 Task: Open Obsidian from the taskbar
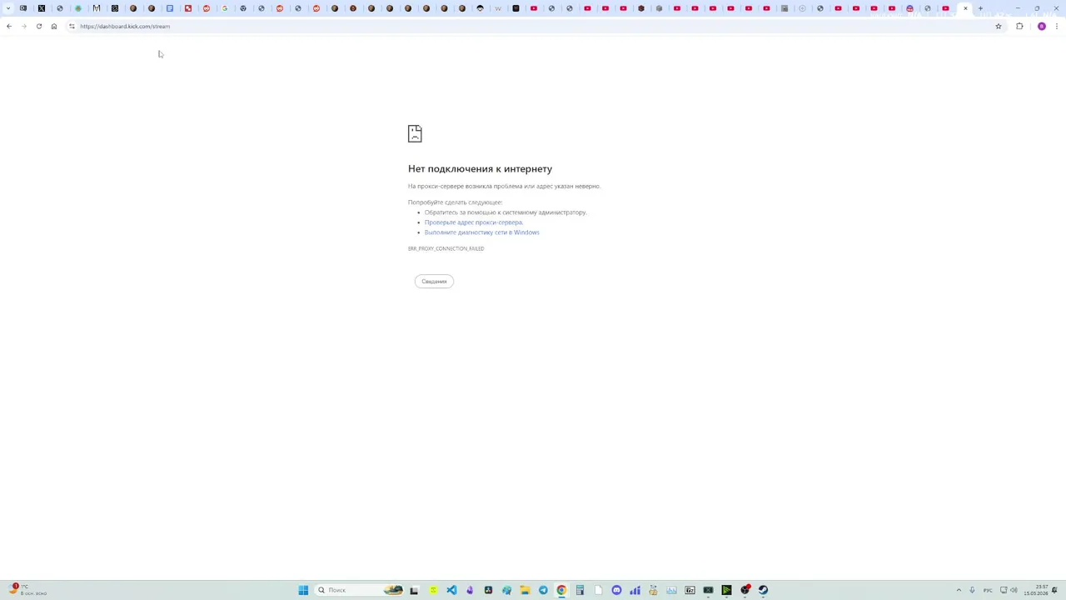pyautogui.click(x=470, y=590)
